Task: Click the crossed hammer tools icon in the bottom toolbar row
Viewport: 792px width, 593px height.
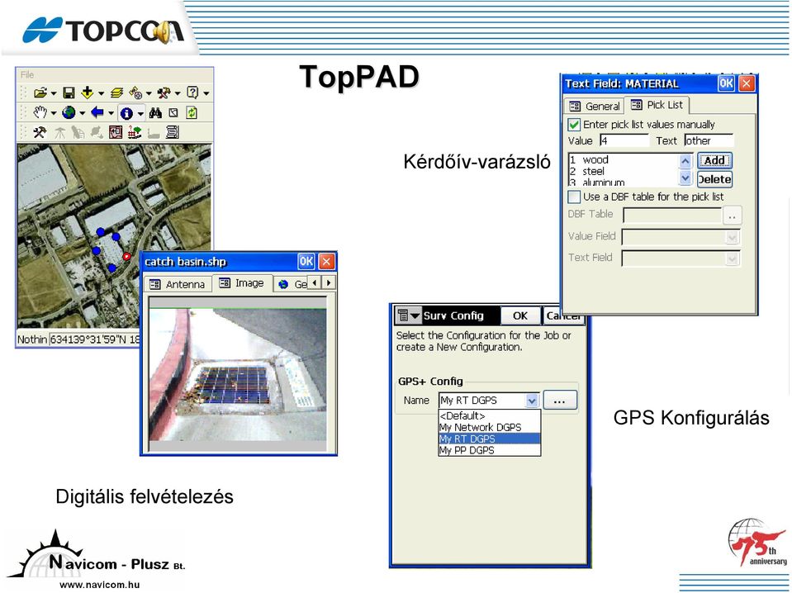Action: tap(40, 132)
